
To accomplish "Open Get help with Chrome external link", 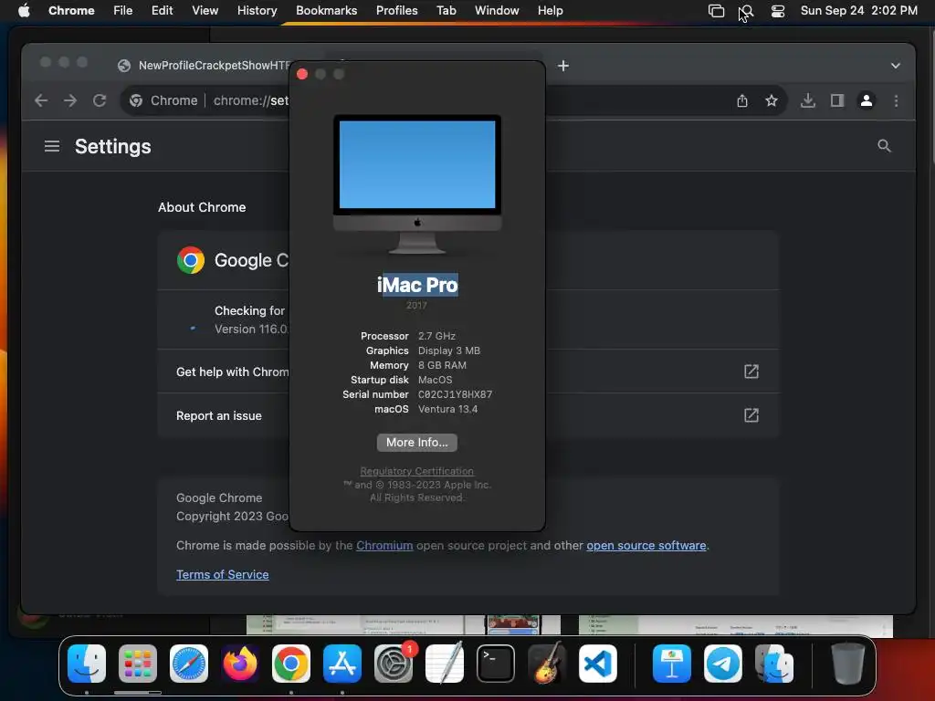I will (x=751, y=371).
